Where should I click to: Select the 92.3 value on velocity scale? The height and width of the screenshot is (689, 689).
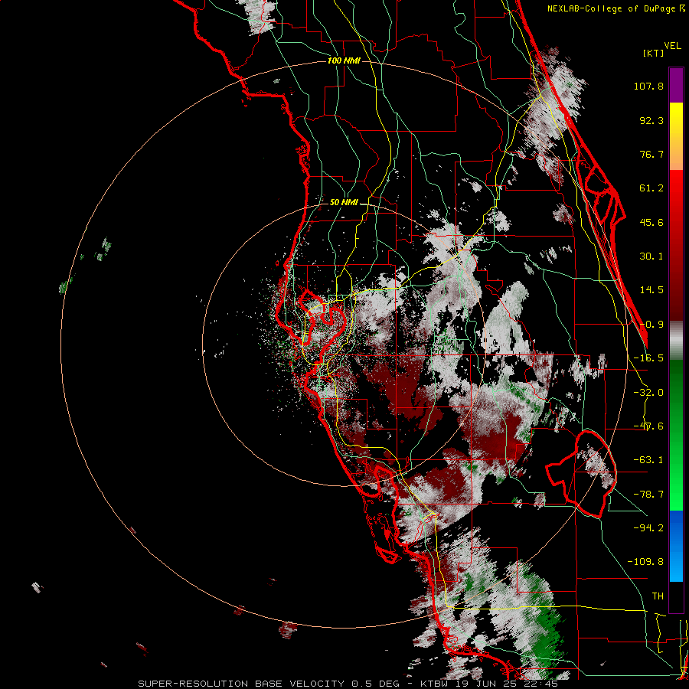click(651, 120)
